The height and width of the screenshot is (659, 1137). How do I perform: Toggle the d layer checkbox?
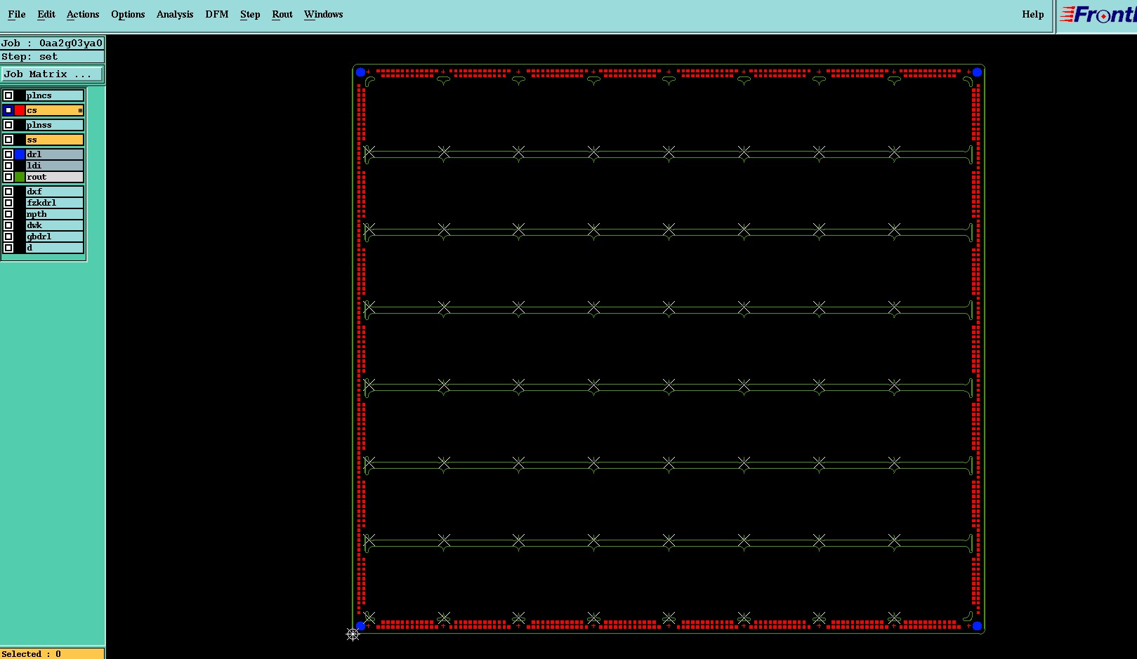[8, 248]
